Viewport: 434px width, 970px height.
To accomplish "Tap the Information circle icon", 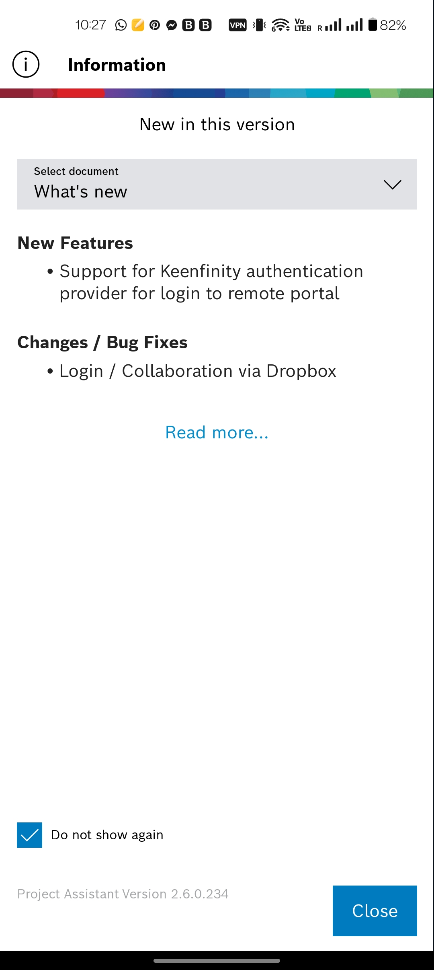I will coord(26,64).
